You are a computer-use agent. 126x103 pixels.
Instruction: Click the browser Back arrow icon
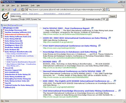(x=3, y=10)
